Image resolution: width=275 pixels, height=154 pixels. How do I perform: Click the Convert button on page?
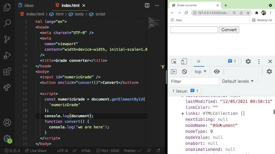coord(229,30)
